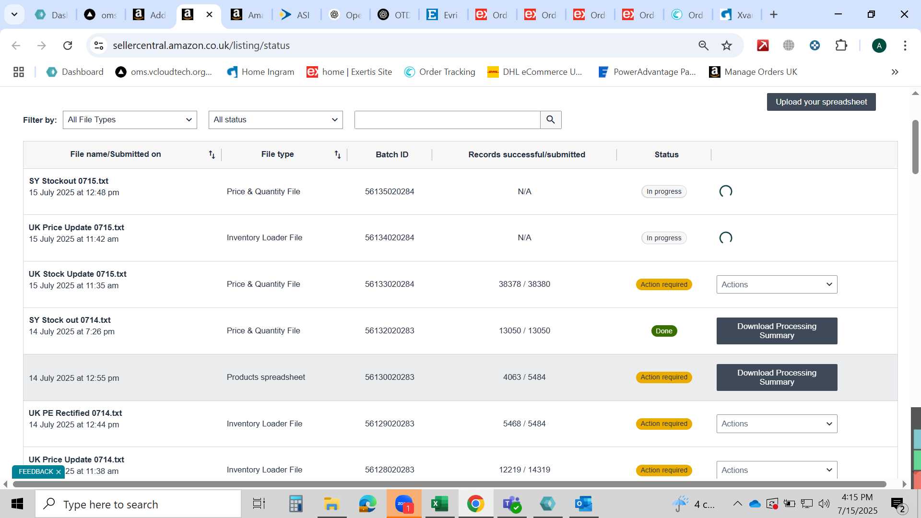This screenshot has width=921, height=518.
Task: Open volume control in system tray
Action: coord(824,504)
